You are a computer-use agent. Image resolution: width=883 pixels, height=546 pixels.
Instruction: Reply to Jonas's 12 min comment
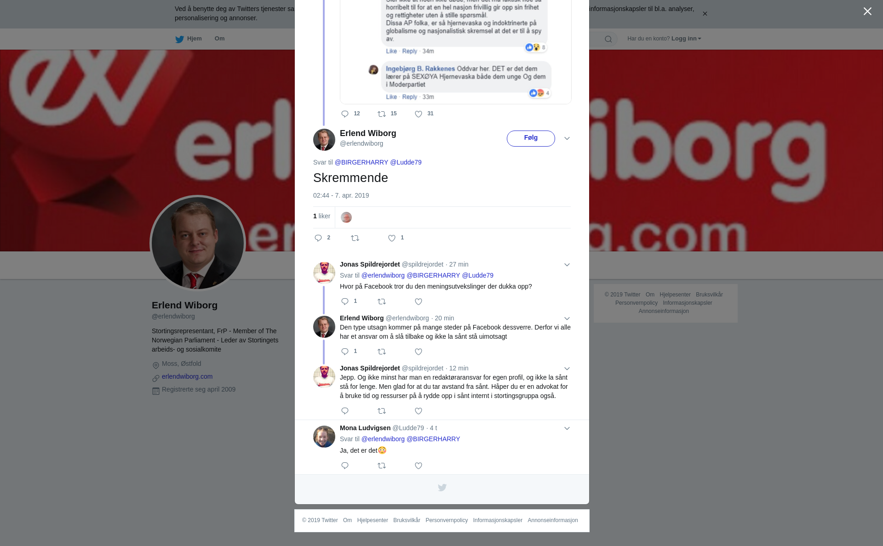345,411
